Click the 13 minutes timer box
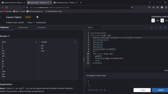The image size is (168, 94). click(153, 20)
